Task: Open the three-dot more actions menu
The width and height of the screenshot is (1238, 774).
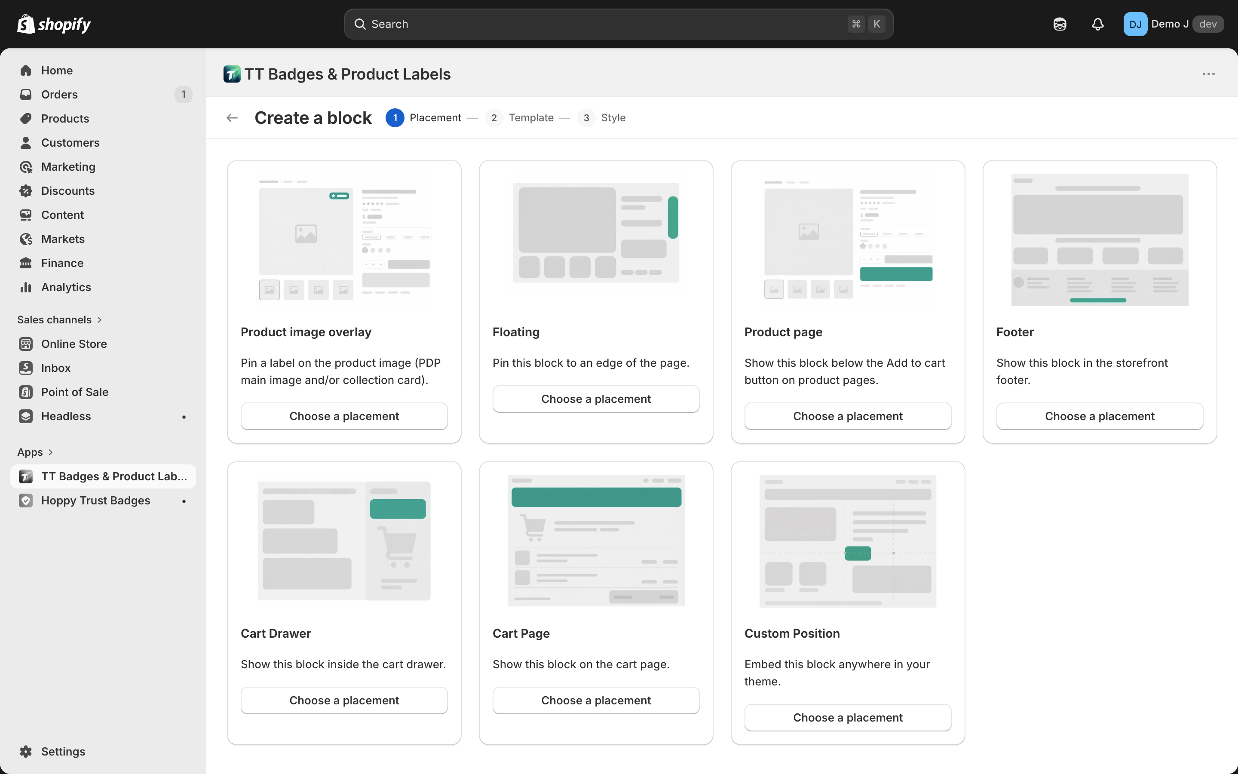Action: pos(1208,74)
